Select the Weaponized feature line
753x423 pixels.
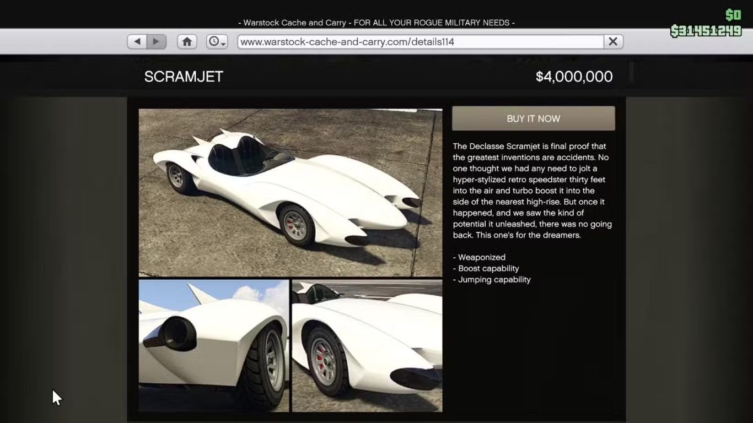click(479, 257)
